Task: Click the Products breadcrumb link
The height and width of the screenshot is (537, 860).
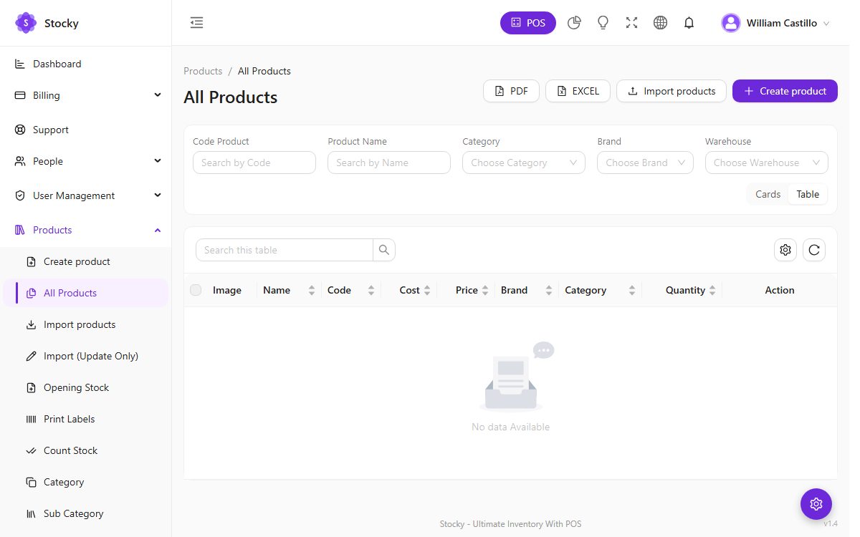Action: [203, 71]
